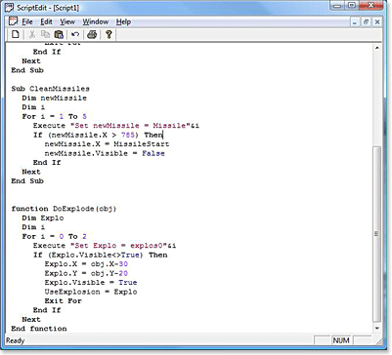This screenshot has height=355, width=392.
Task: Click the line 'For i = 0 To 2'
Action: point(55,236)
